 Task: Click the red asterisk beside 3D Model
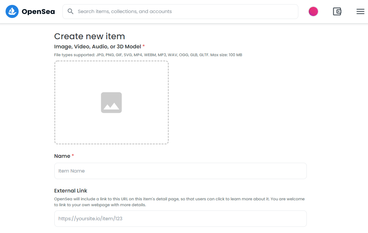[x=144, y=46]
